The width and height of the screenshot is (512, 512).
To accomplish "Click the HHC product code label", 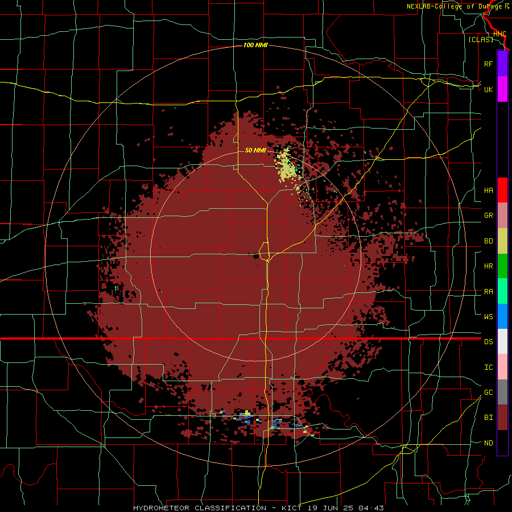I will [499, 34].
